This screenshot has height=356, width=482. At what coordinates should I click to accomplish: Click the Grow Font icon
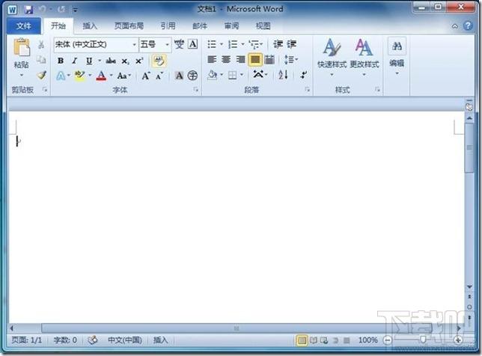(146, 76)
